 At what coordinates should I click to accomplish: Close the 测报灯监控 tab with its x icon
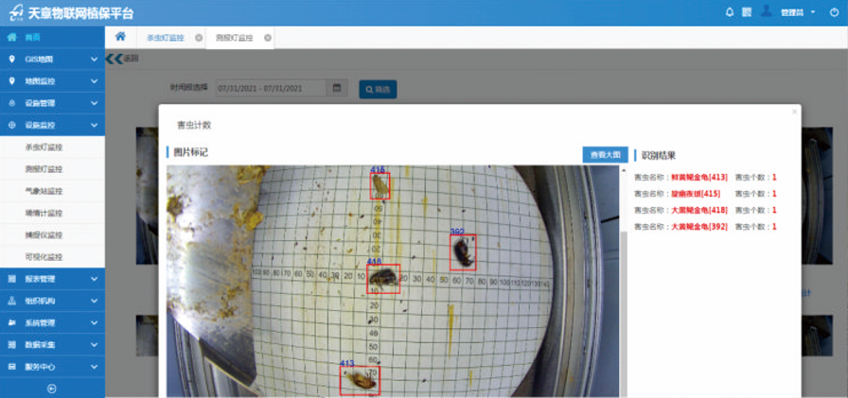coord(268,38)
